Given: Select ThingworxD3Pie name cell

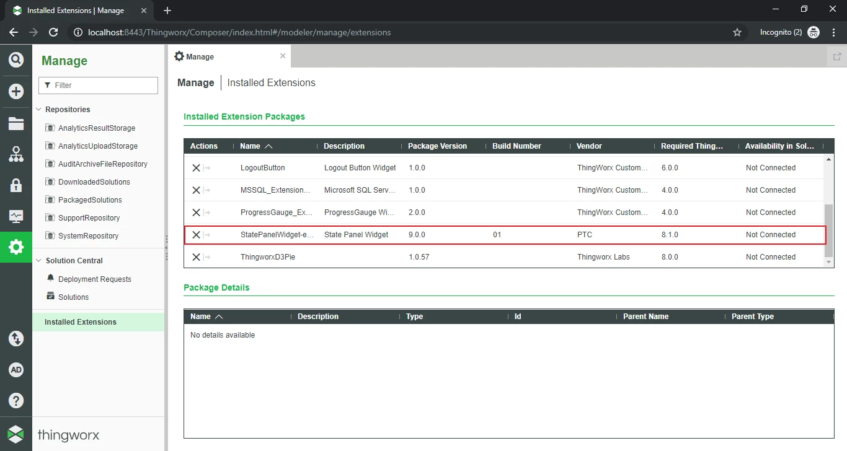Looking at the screenshot, I should 268,257.
